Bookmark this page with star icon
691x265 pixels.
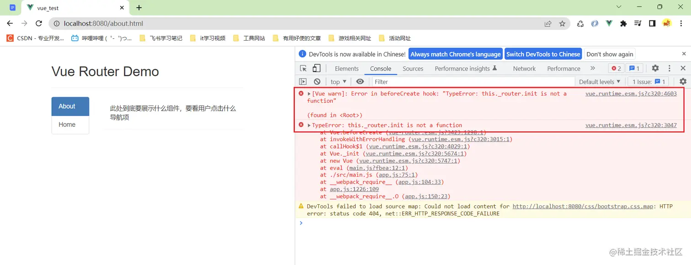pos(562,24)
